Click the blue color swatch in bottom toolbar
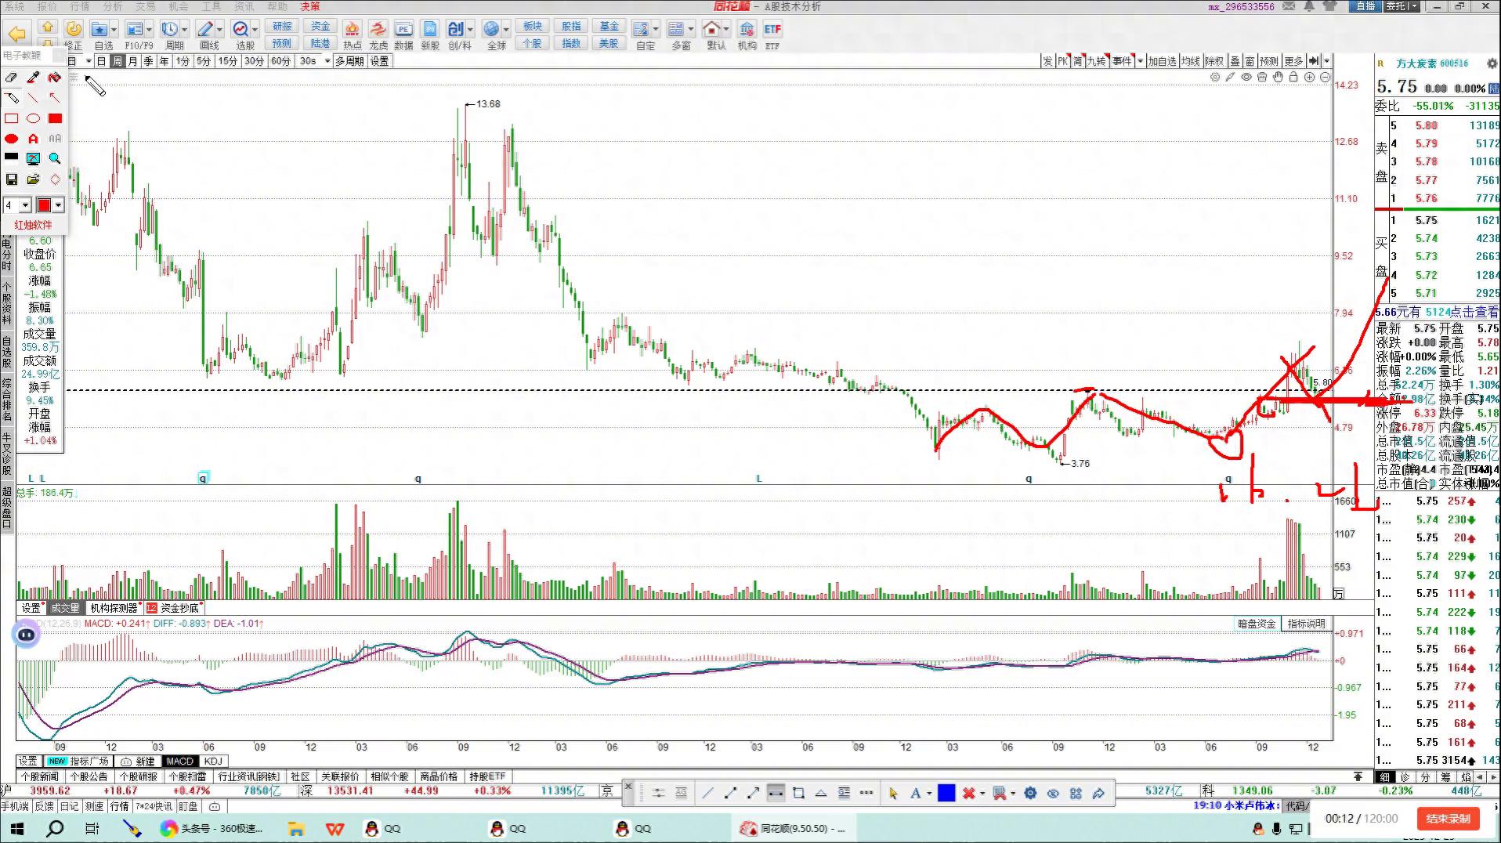 click(x=946, y=793)
